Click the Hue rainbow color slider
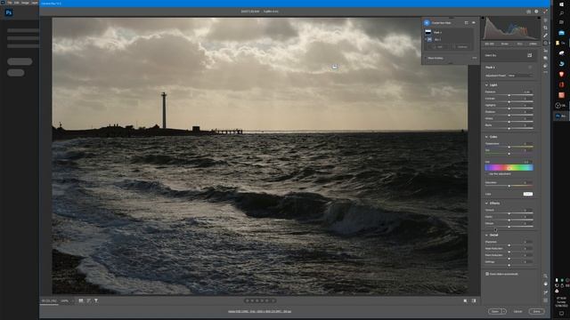 (x=509, y=168)
